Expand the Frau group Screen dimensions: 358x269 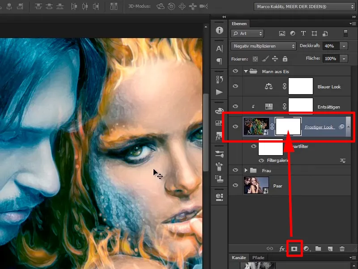point(246,170)
